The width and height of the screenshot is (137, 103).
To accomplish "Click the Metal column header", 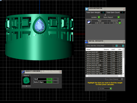I will (x=94, y=49).
